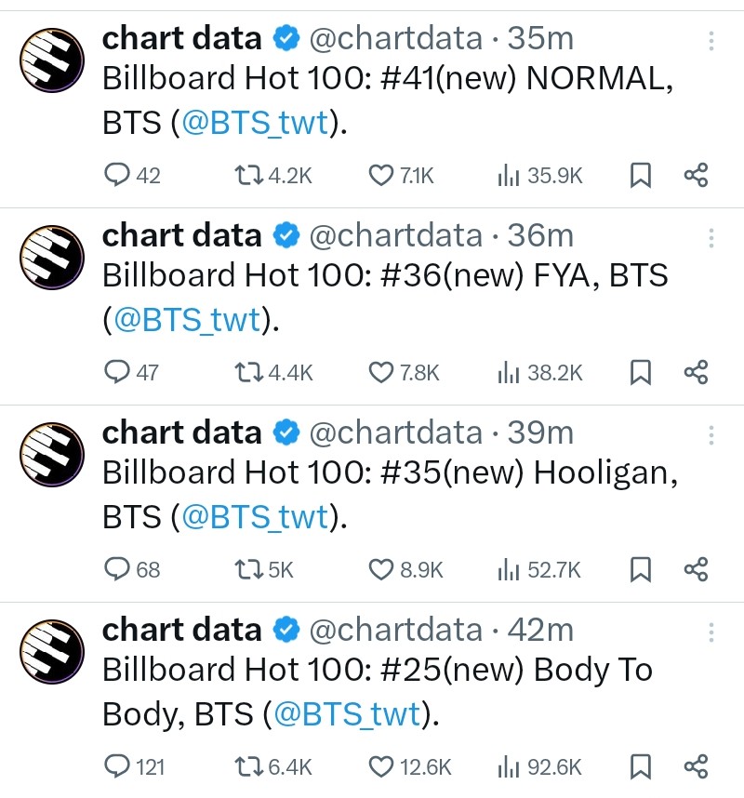Retweet the Body To Body tweet
744x798 pixels.
(247, 766)
